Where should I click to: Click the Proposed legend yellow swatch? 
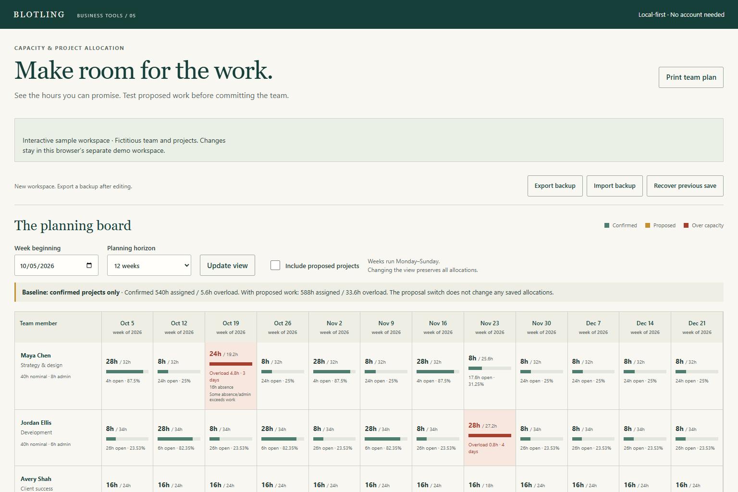pyautogui.click(x=648, y=225)
